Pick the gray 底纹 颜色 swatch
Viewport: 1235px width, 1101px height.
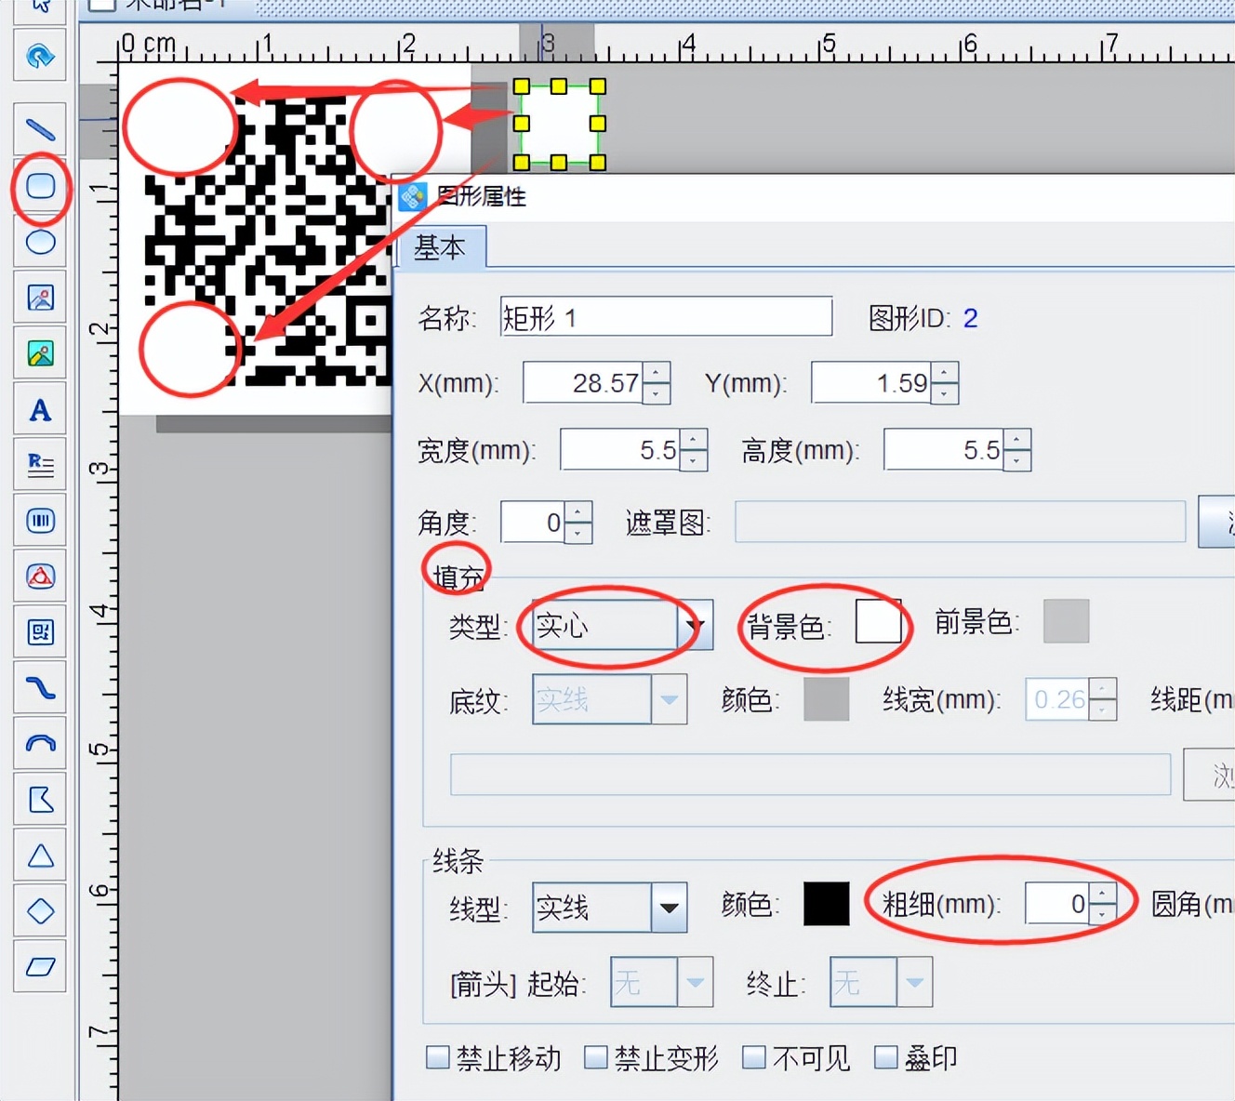click(x=826, y=699)
